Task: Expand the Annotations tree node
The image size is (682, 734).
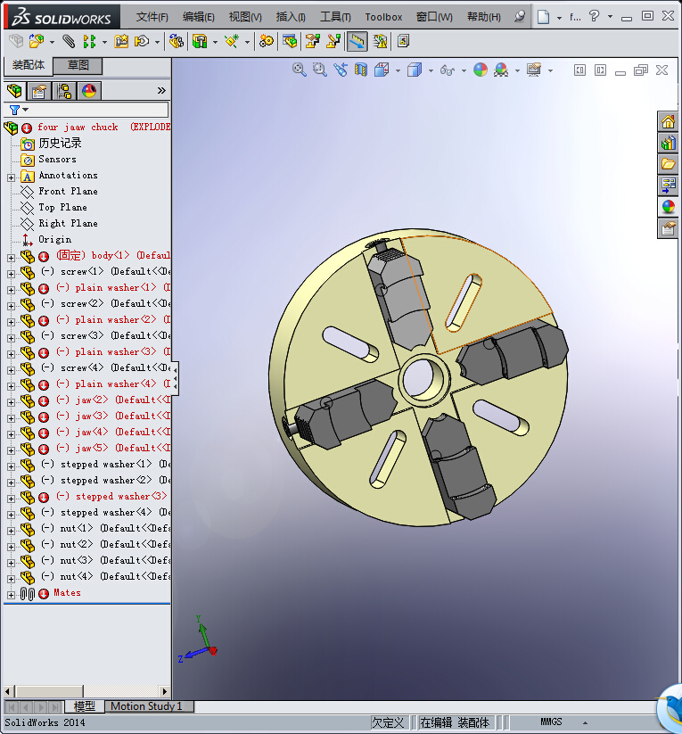Action: 11,177
